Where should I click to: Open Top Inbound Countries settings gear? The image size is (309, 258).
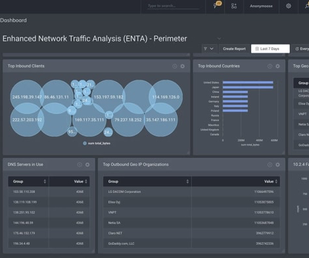(277, 66)
